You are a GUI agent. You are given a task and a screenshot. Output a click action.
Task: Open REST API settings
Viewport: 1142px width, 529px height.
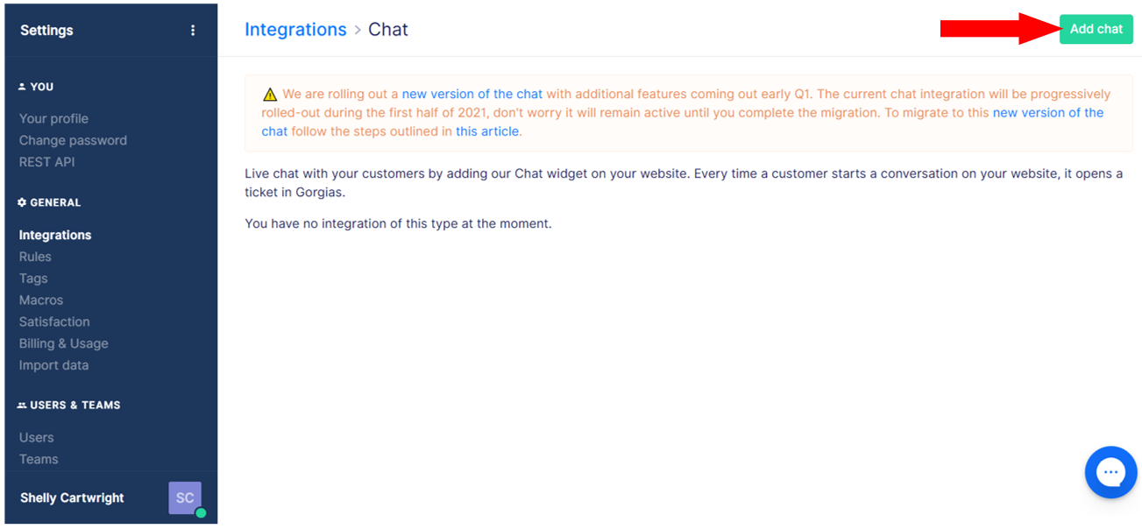pos(46,162)
